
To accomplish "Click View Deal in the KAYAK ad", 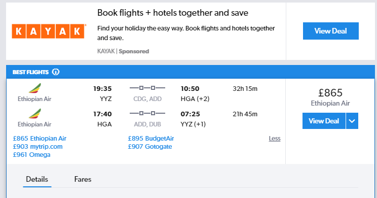I will pos(331,31).
